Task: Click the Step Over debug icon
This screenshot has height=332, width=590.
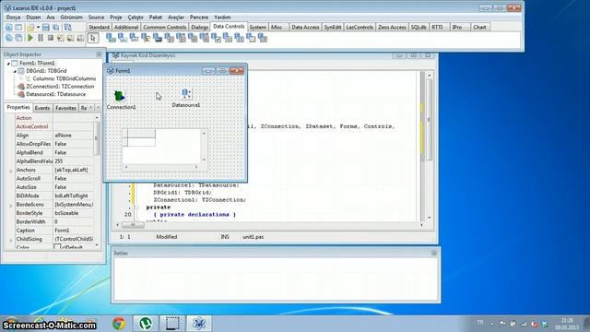Action: click(x=70, y=38)
